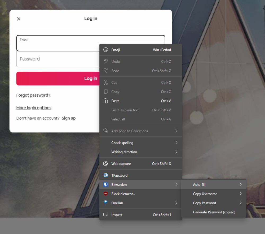Click the Block element... label
Viewport: 265px width, 234px height.
tap(123, 194)
